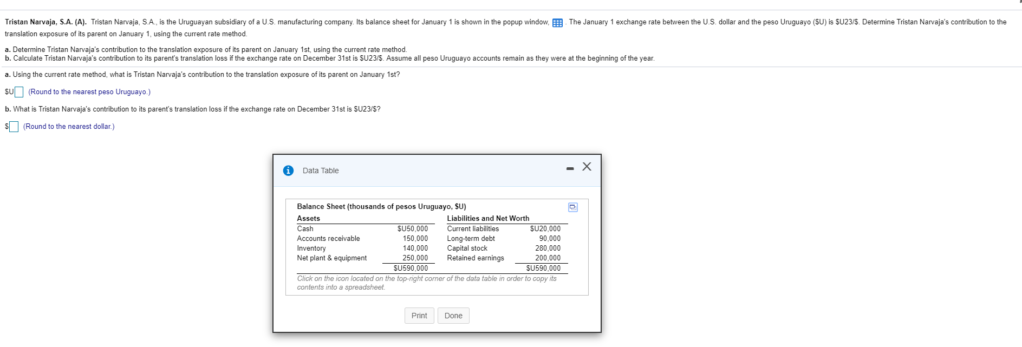Image resolution: width=1022 pixels, height=347 pixels.
Task: Close the Data Table popup
Action: [x=587, y=166]
